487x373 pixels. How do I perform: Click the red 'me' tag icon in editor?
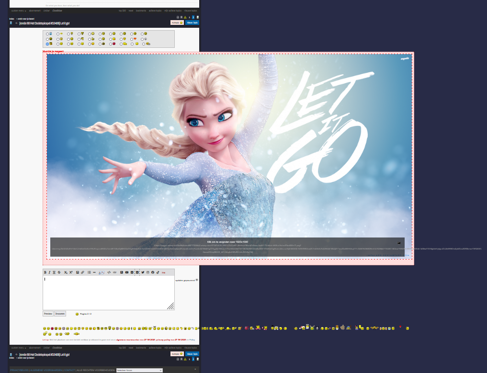(x=163, y=272)
